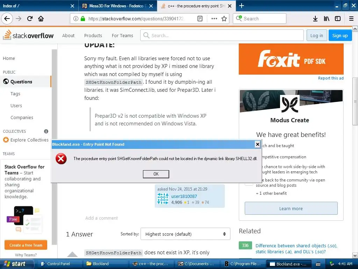Reload the current page
The height and width of the screenshot is (269, 358).
point(30,19)
